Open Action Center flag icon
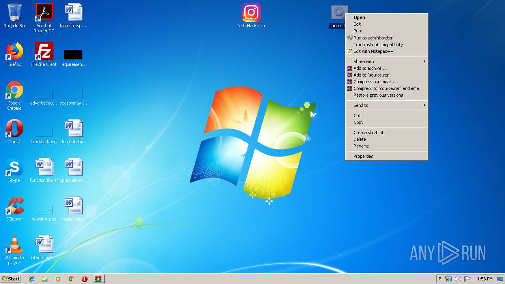Image resolution: width=505 pixels, height=284 pixels. [467, 279]
